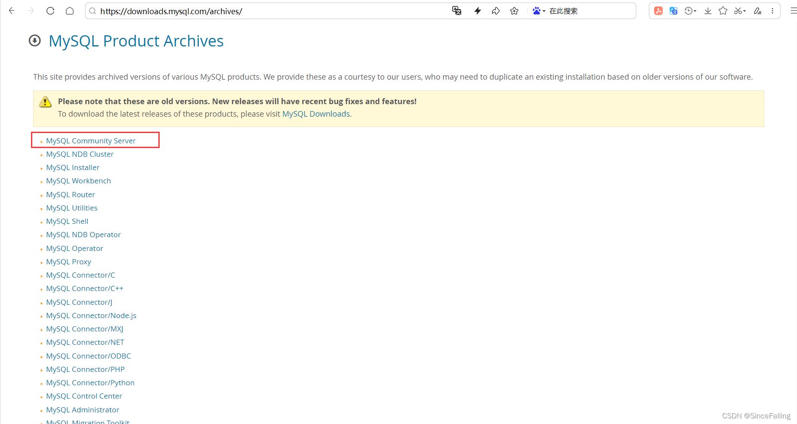Viewport: 797px width, 424px height.
Task: Go forward with the forward arrow
Action: (x=31, y=11)
